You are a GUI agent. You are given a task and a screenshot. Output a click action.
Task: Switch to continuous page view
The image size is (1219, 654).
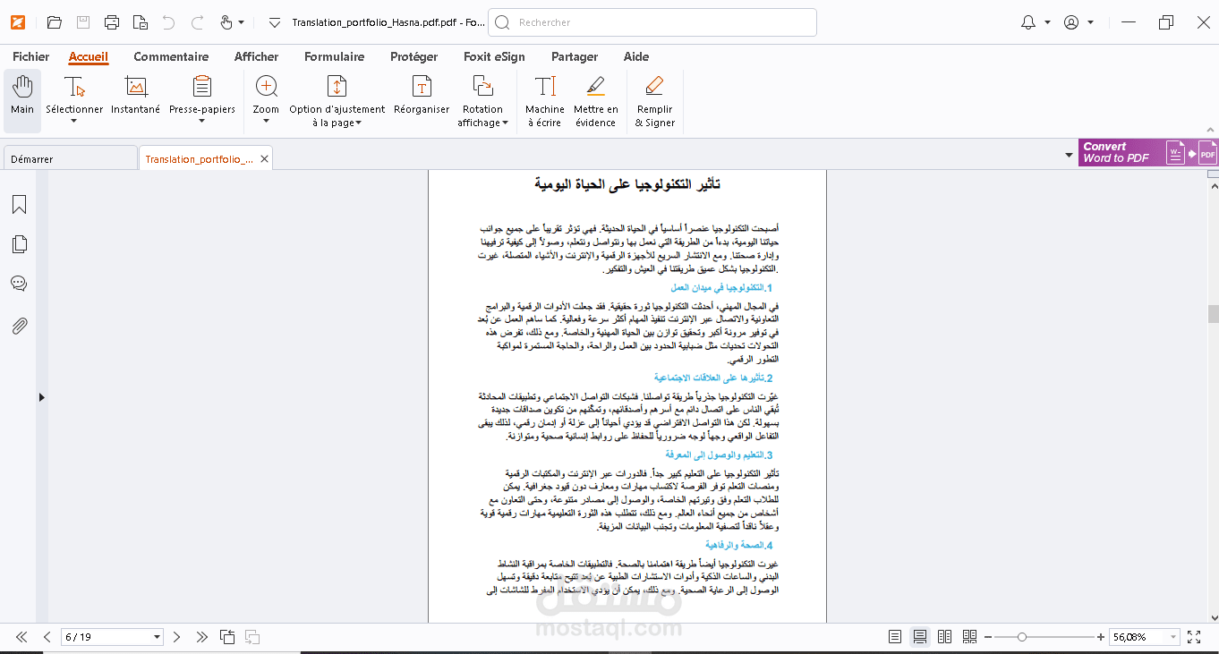pyautogui.click(x=919, y=637)
